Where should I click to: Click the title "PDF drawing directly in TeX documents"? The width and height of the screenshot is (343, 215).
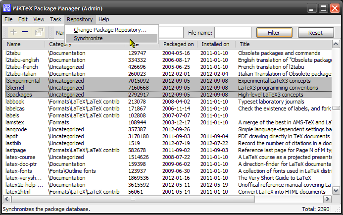[x=284, y=136]
